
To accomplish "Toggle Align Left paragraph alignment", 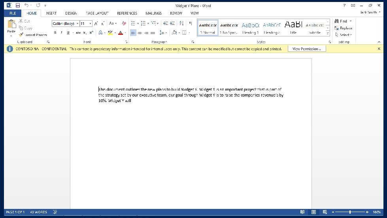I will coord(133,32).
